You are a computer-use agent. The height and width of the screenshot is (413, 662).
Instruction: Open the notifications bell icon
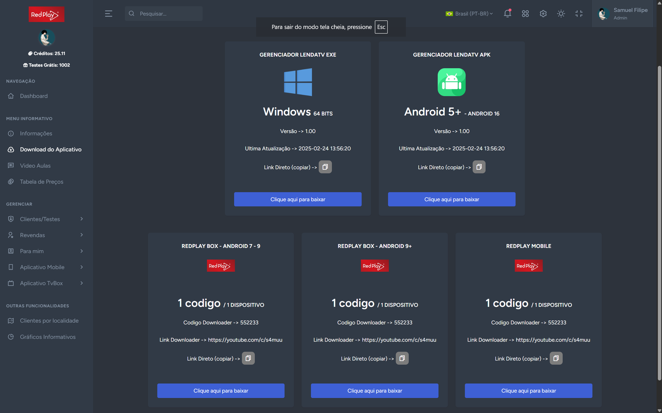[507, 14]
